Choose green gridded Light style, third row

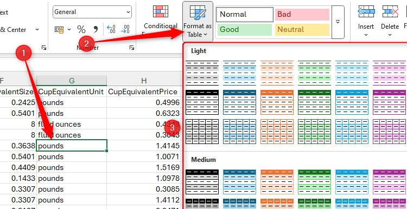[314, 132]
